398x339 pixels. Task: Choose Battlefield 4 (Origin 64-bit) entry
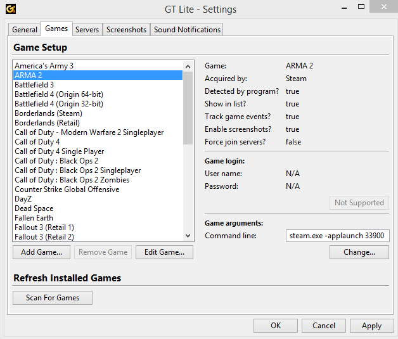(x=98, y=94)
